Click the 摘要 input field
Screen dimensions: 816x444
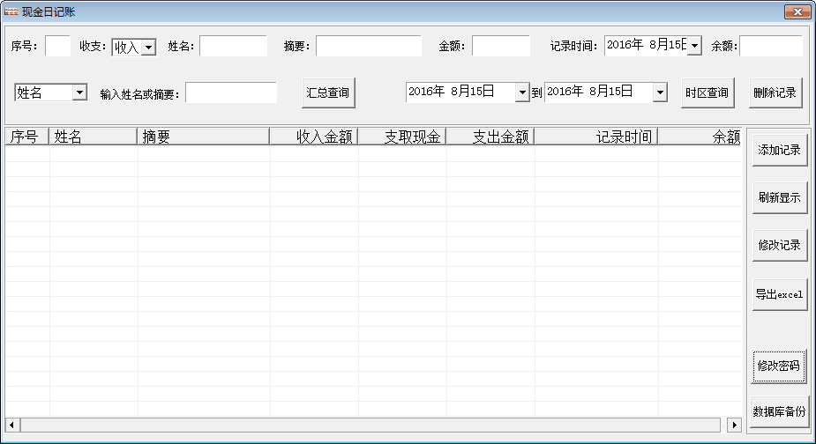coord(369,46)
